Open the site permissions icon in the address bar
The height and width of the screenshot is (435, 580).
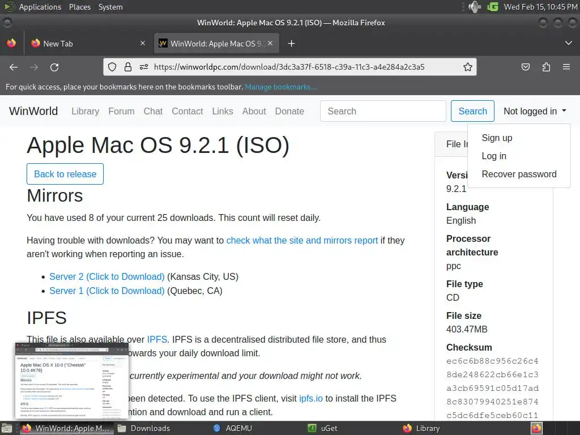tap(144, 67)
